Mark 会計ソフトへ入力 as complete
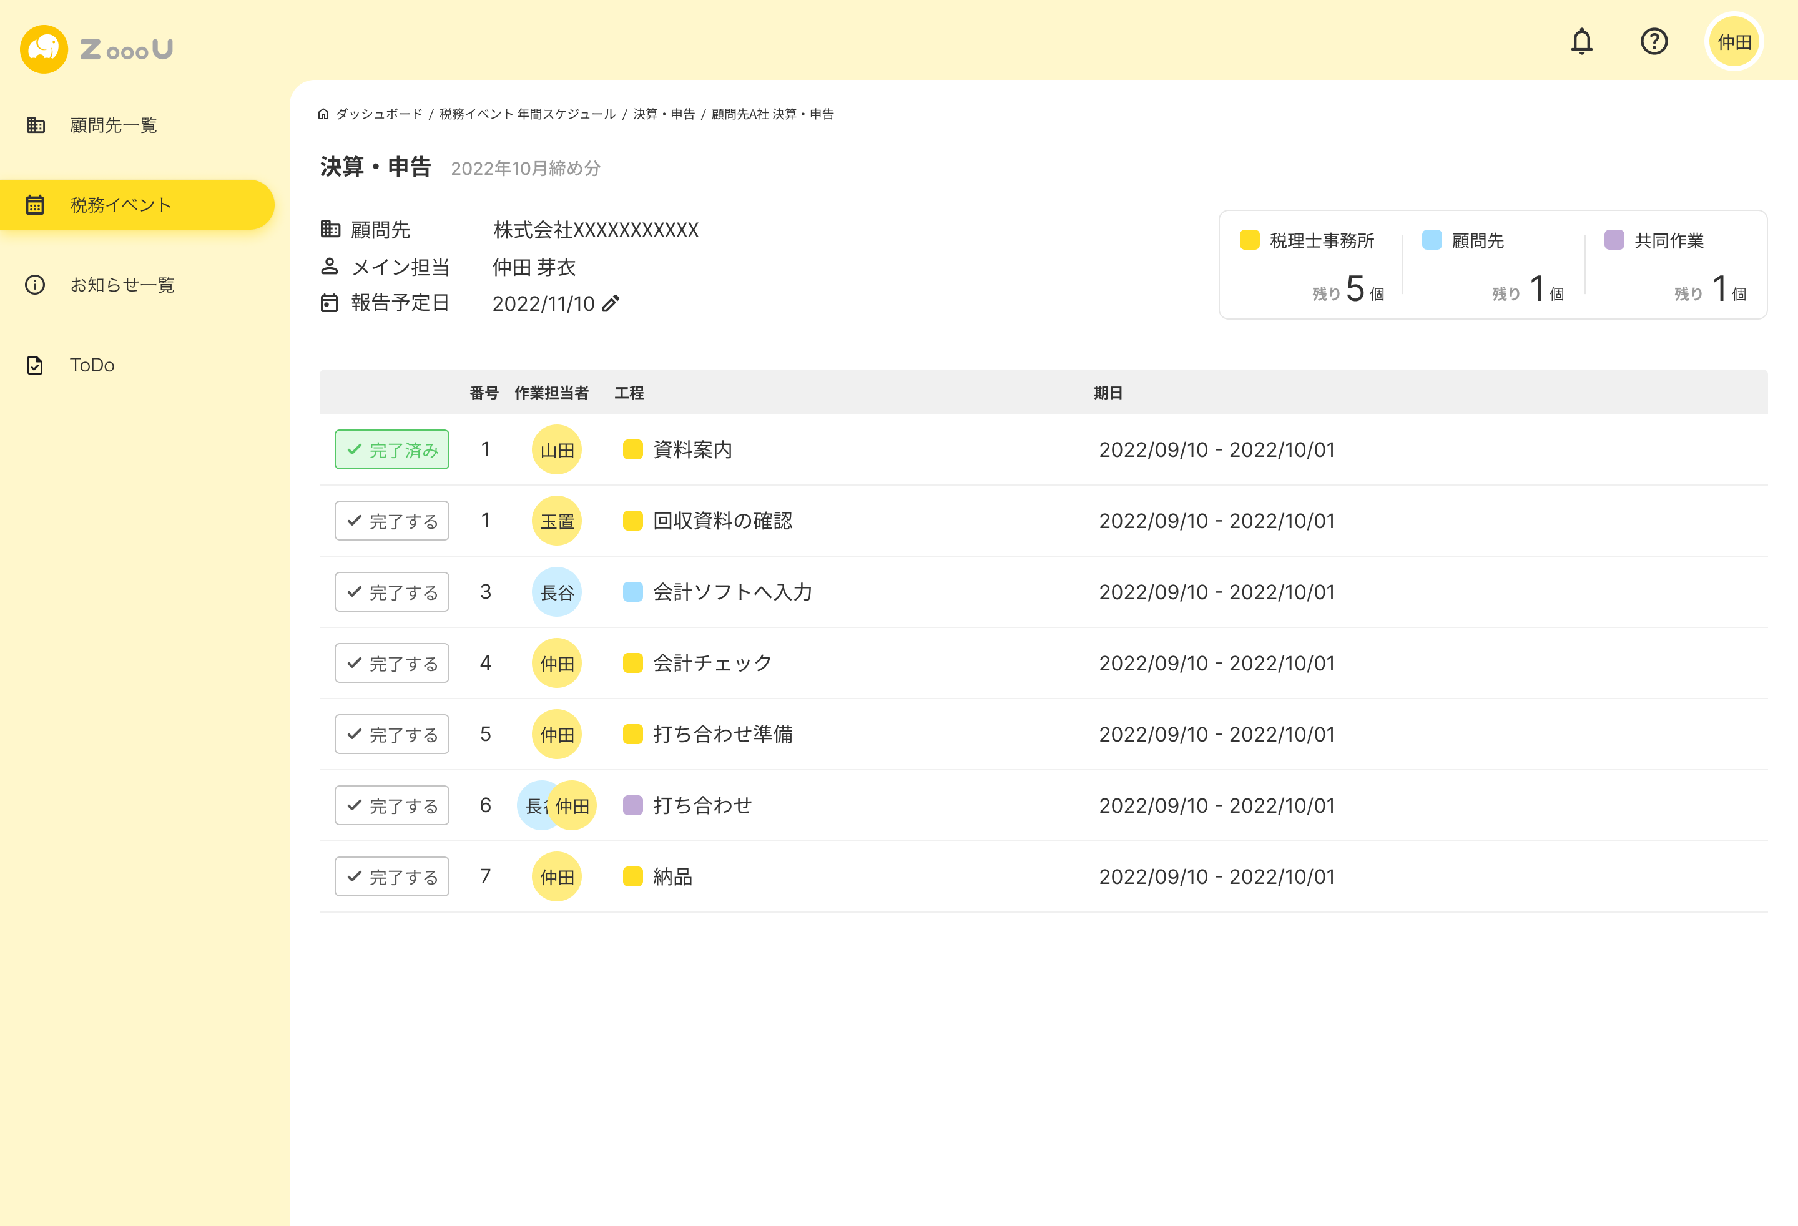1798x1226 pixels. tap(391, 592)
